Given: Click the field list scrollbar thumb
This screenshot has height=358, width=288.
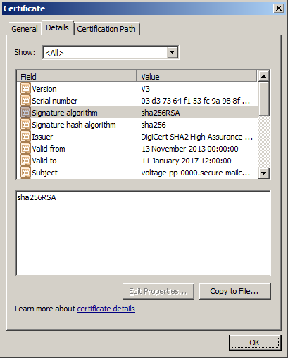Looking at the screenshot, I should click(263, 99).
